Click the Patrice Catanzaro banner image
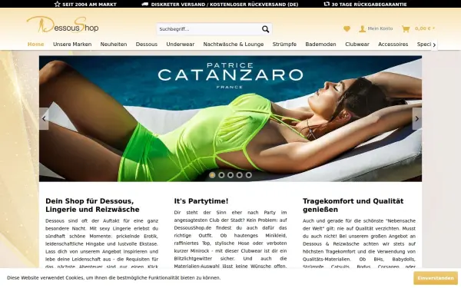This screenshot has height=288, width=461. 230,119
